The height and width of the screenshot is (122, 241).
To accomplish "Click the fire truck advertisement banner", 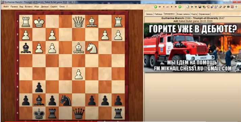I will 192,47.
